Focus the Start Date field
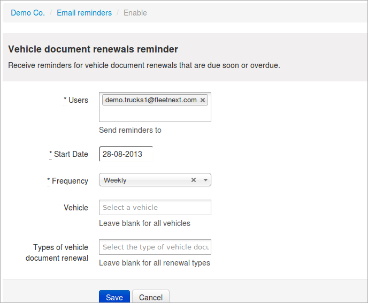Screen dimensions: 368x303 (126, 154)
